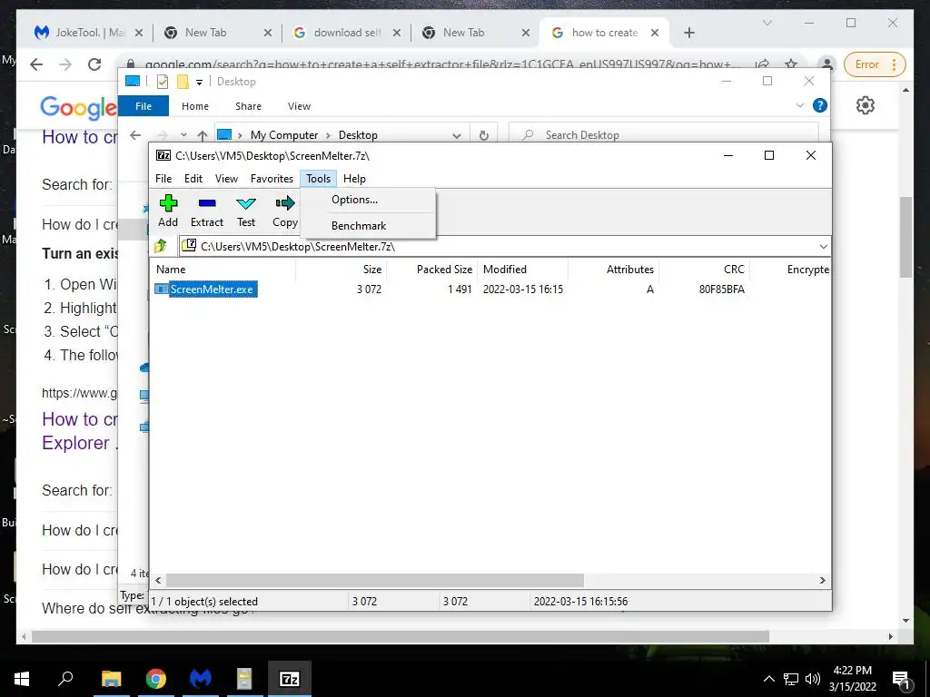Close the Tools menu by clicking Tools
The width and height of the screenshot is (930, 697).
(318, 179)
